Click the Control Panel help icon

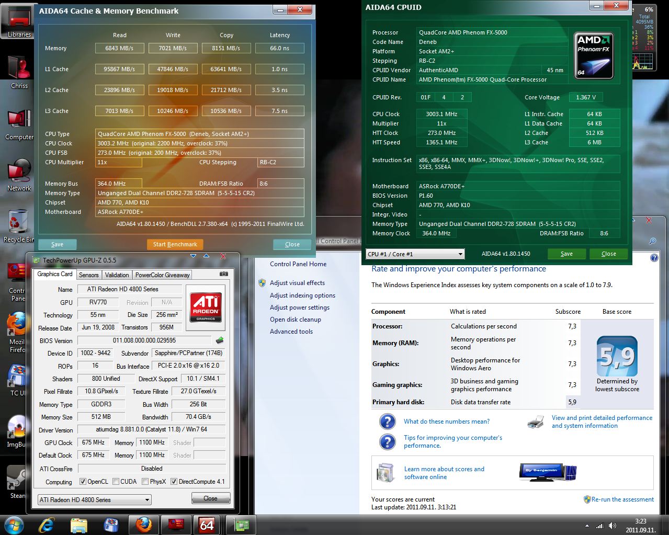(x=654, y=258)
